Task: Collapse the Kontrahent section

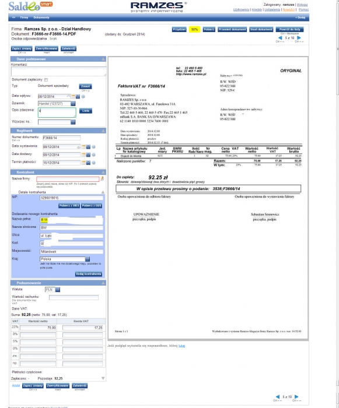Action: (x=103, y=173)
